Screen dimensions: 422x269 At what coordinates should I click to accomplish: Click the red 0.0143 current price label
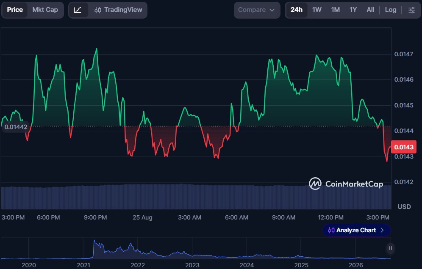(403, 147)
